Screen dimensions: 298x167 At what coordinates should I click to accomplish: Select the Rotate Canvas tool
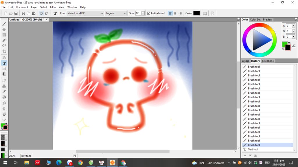4,114
